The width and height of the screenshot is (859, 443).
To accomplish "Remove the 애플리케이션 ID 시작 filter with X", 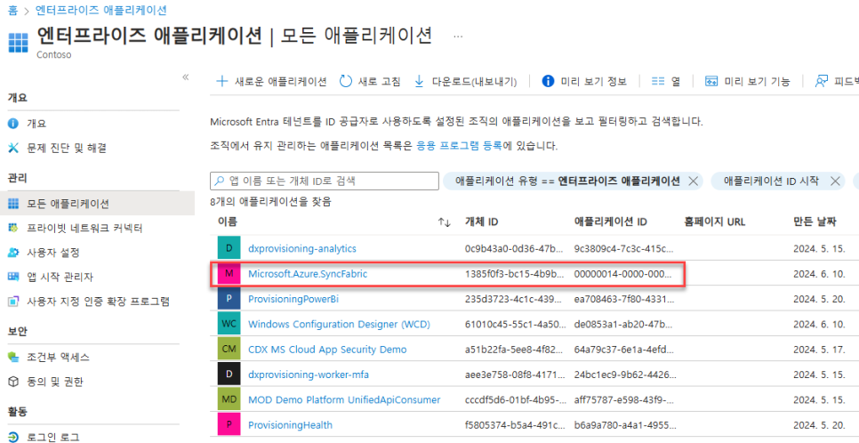I will (836, 181).
